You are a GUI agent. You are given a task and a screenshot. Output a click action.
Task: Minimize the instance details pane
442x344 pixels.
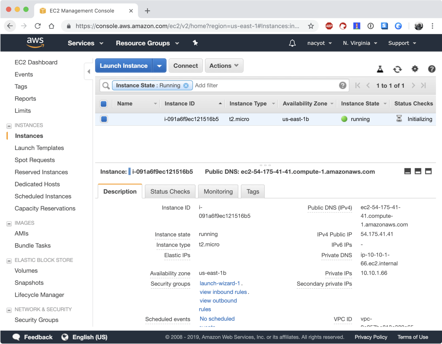[x=408, y=171]
